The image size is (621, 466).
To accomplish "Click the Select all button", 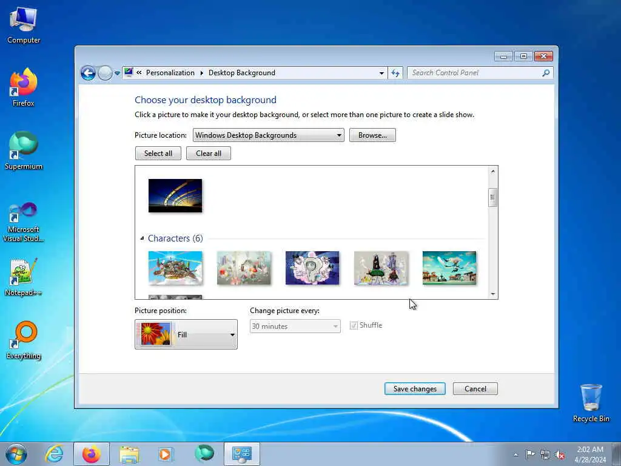I will pyautogui.click(x=158, y=154).
